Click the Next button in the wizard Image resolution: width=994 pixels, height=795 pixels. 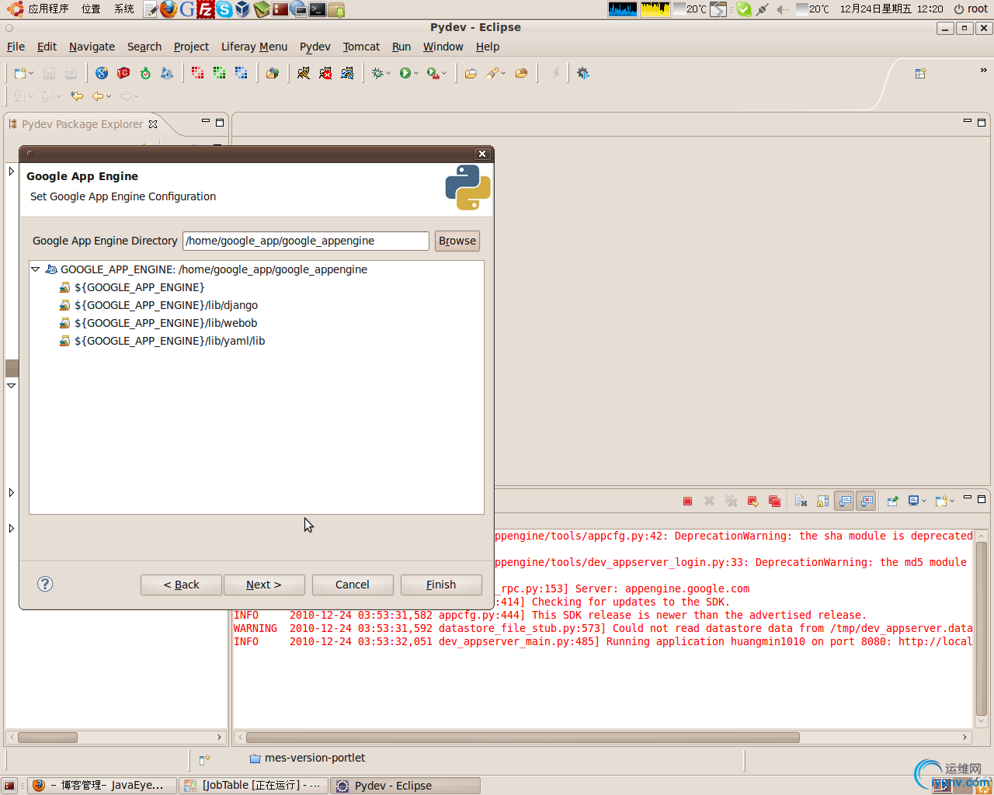(x=264, y=585)
